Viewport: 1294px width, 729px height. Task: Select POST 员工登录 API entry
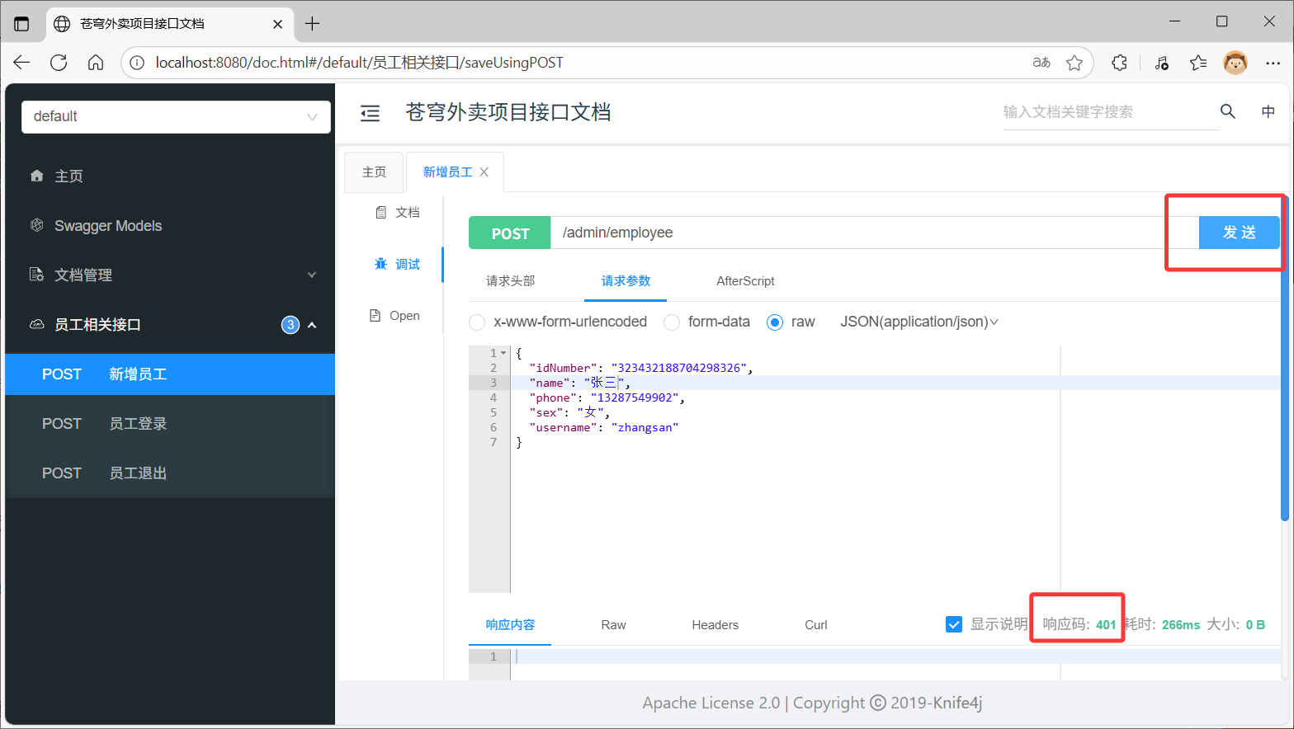coord(170,424)
